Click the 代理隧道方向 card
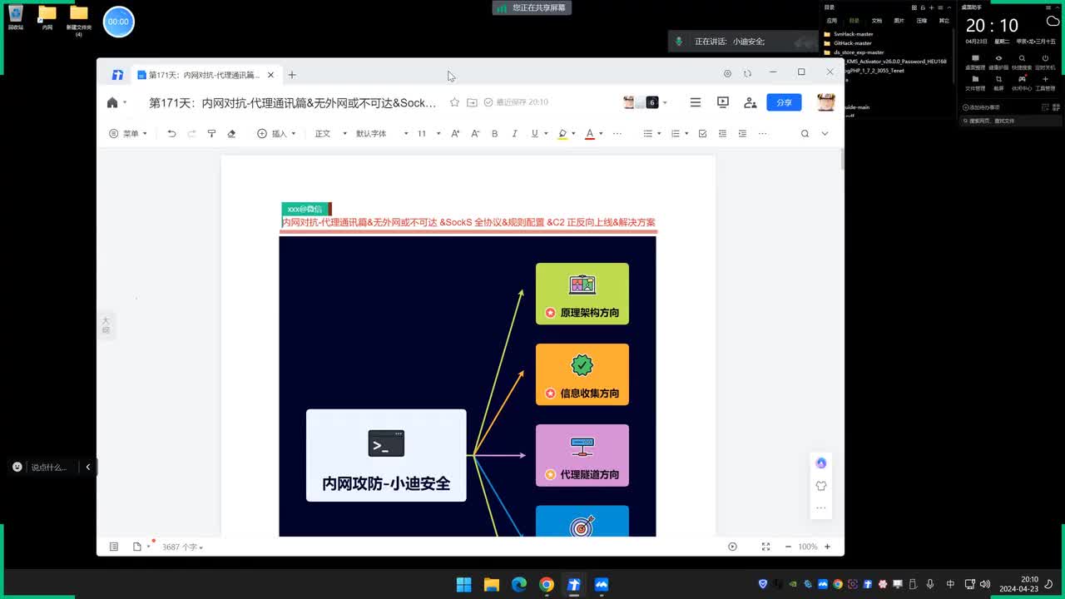This screenshot has height=599, width=1065. click(582, 455)
